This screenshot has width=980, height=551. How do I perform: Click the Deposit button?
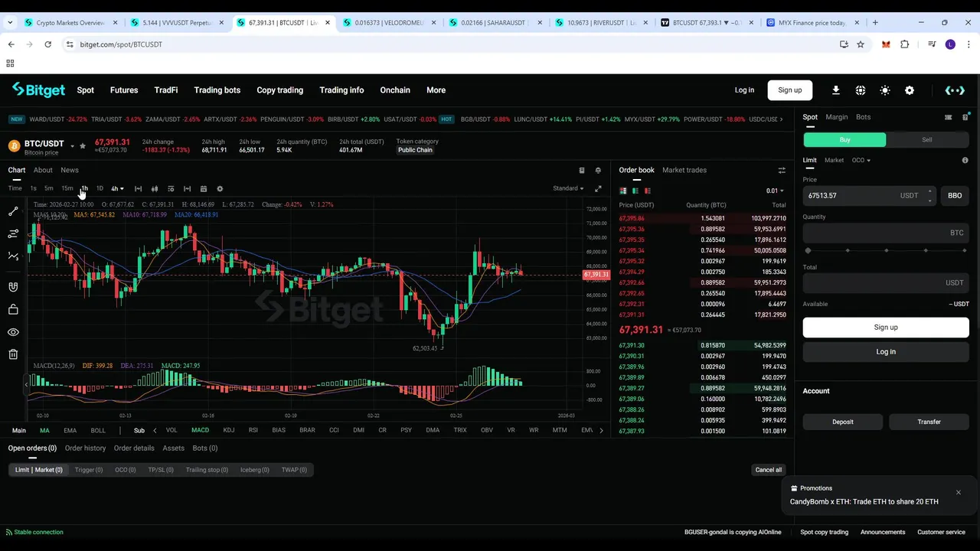(843, 422)
